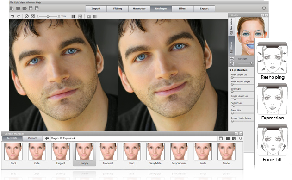Click the snapshot camera icon
Viewport: 292px width, 180px height.
click(x=89, y=16)
